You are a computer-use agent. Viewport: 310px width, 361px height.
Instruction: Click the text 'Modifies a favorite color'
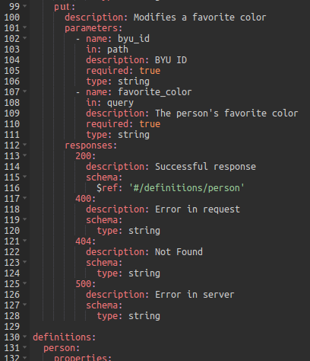tap(200, 18)
